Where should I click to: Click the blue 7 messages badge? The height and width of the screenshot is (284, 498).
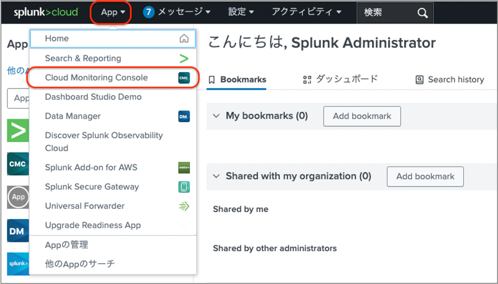click(x=149, y=12)
